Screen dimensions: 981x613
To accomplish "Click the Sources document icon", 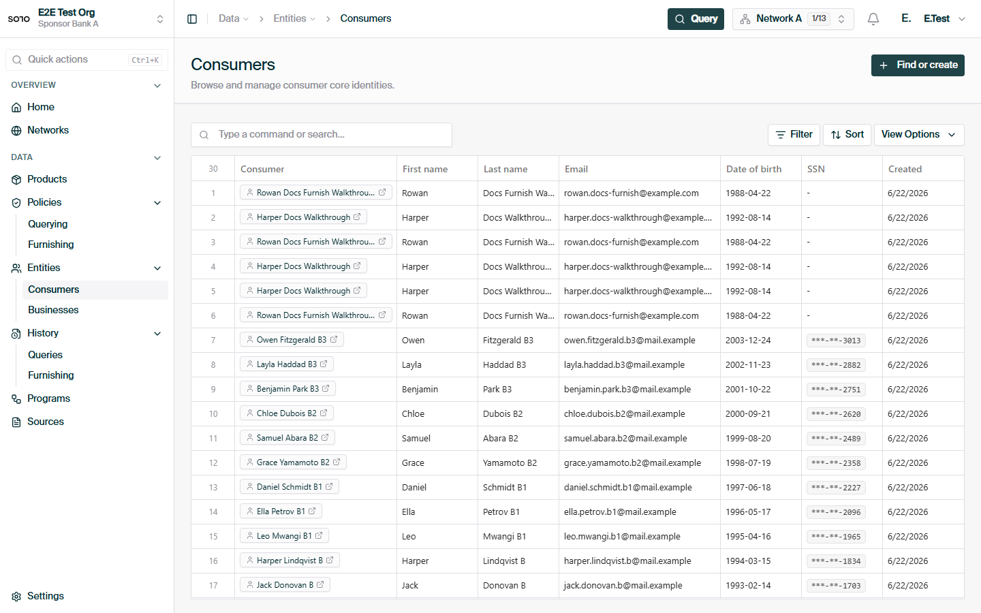I will click(x=16, y=422).
